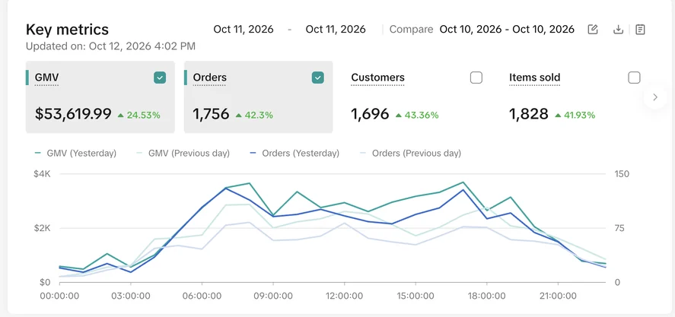
Task: Click the 12:00:00 axis label
Action: pos(344,296)
